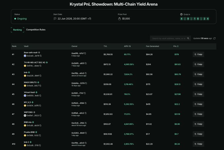Click the Fee Generated column header
The width and height of the screenshot is (224, 150).
point(153,46)
